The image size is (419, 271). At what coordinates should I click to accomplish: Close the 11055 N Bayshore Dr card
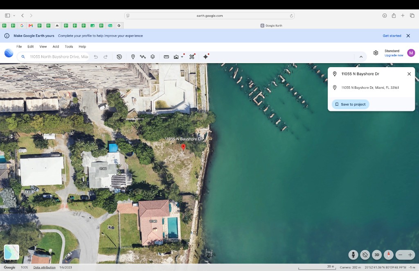click(x=409, y=74)
